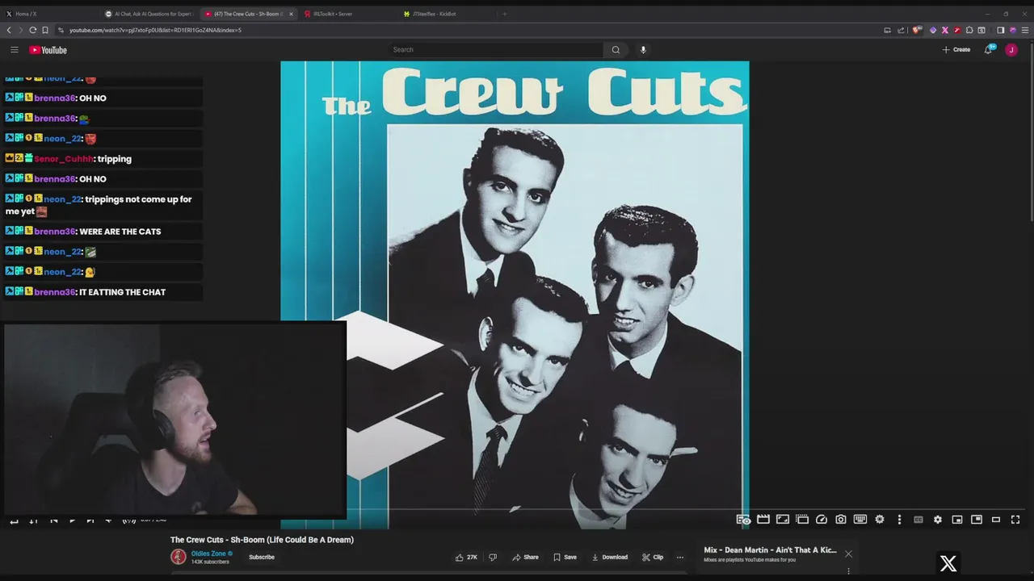Toggle theater mode on the player
The width and height of the screenshot is (1034, 581).
996,520
